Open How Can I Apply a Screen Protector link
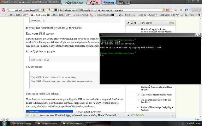This screenshot has width=202, height=126. 157,31
